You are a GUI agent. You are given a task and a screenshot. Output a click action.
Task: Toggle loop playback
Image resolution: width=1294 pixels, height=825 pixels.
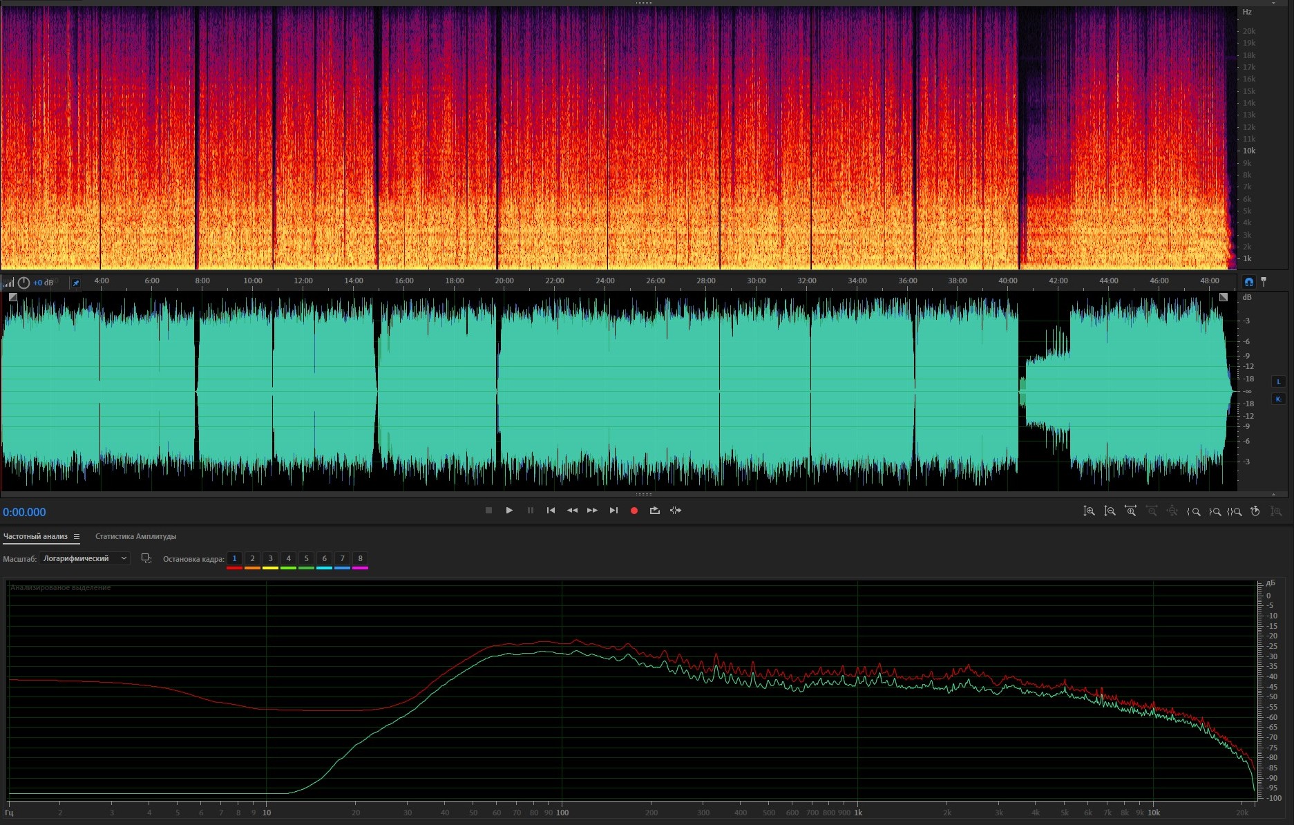point(654,511)
